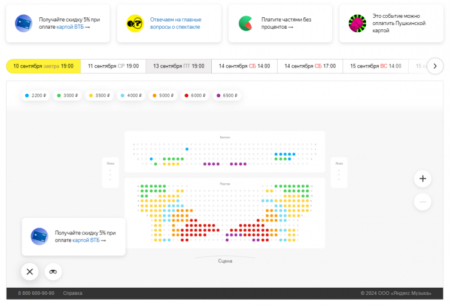Click the binoculars view icon
This screenshot has width=450, height=305.
53,272
